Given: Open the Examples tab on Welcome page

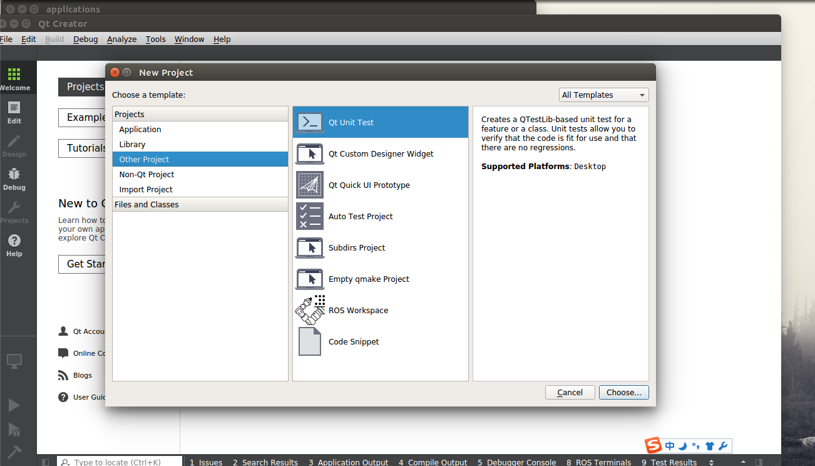Looking at the screenshot, I should click(x=82, y=118).
